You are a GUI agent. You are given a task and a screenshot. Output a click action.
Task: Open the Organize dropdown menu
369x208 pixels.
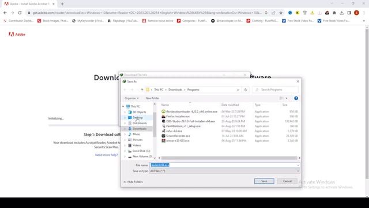pos(131,98)
